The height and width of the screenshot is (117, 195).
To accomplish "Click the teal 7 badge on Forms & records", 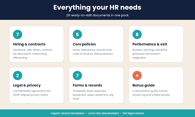I will [77, 76].
